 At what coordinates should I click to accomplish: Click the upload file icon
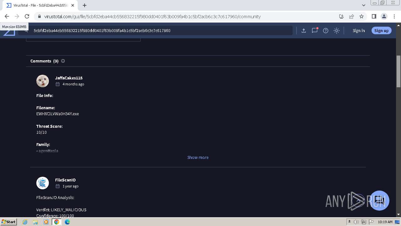(x=304, y=30)
